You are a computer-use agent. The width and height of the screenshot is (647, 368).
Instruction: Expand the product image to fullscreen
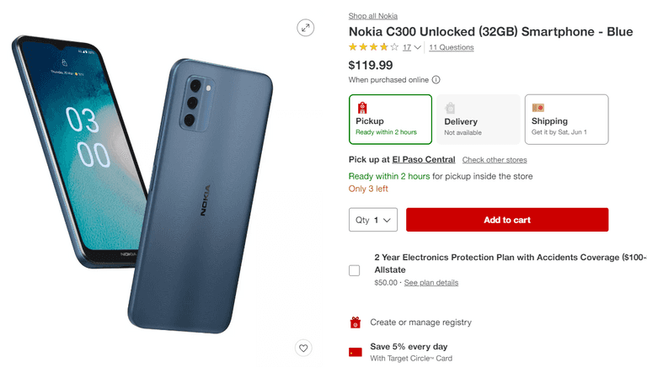click(x=306, y=28)
